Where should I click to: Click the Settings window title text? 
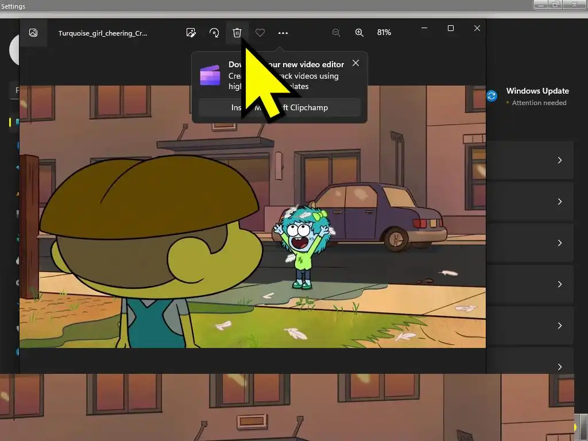(13, 6)
